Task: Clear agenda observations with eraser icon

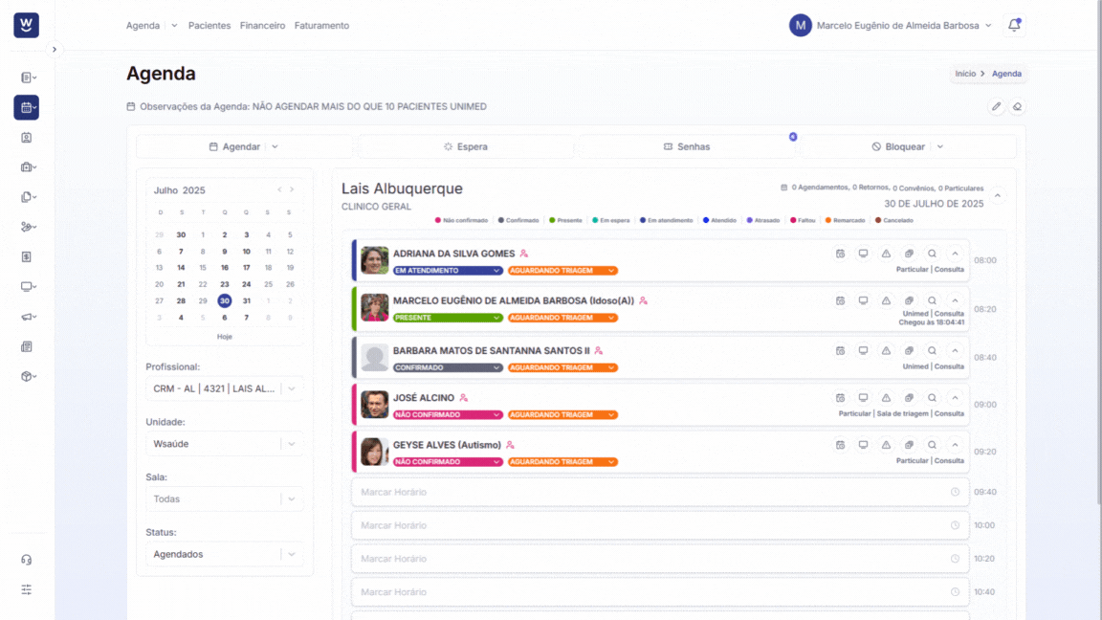Action: tap(1017, 107)
